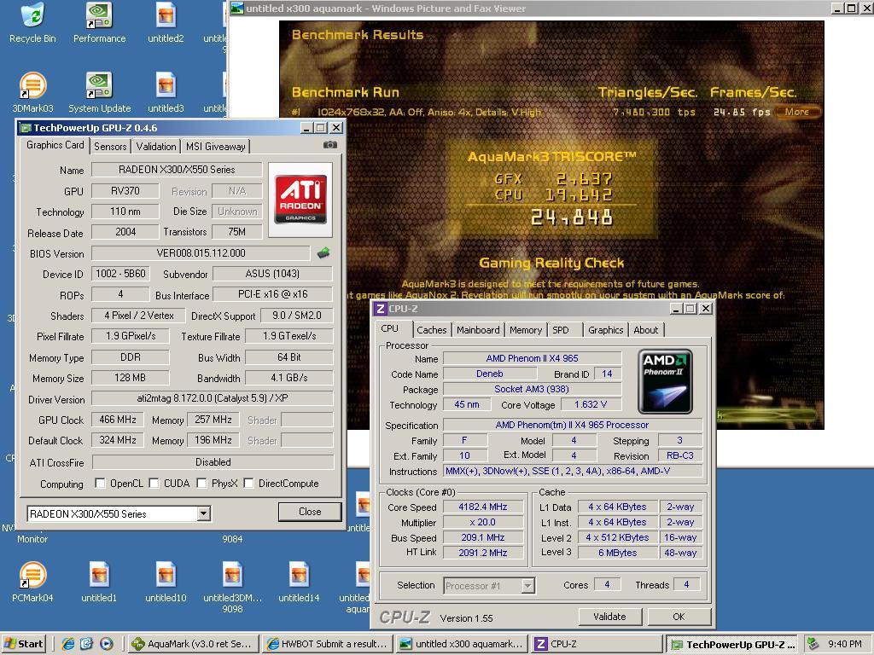Click the Multiplier x 20.0 value

[x=483, y=523]
